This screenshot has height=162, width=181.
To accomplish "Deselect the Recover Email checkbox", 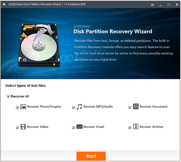I will 74,128.
